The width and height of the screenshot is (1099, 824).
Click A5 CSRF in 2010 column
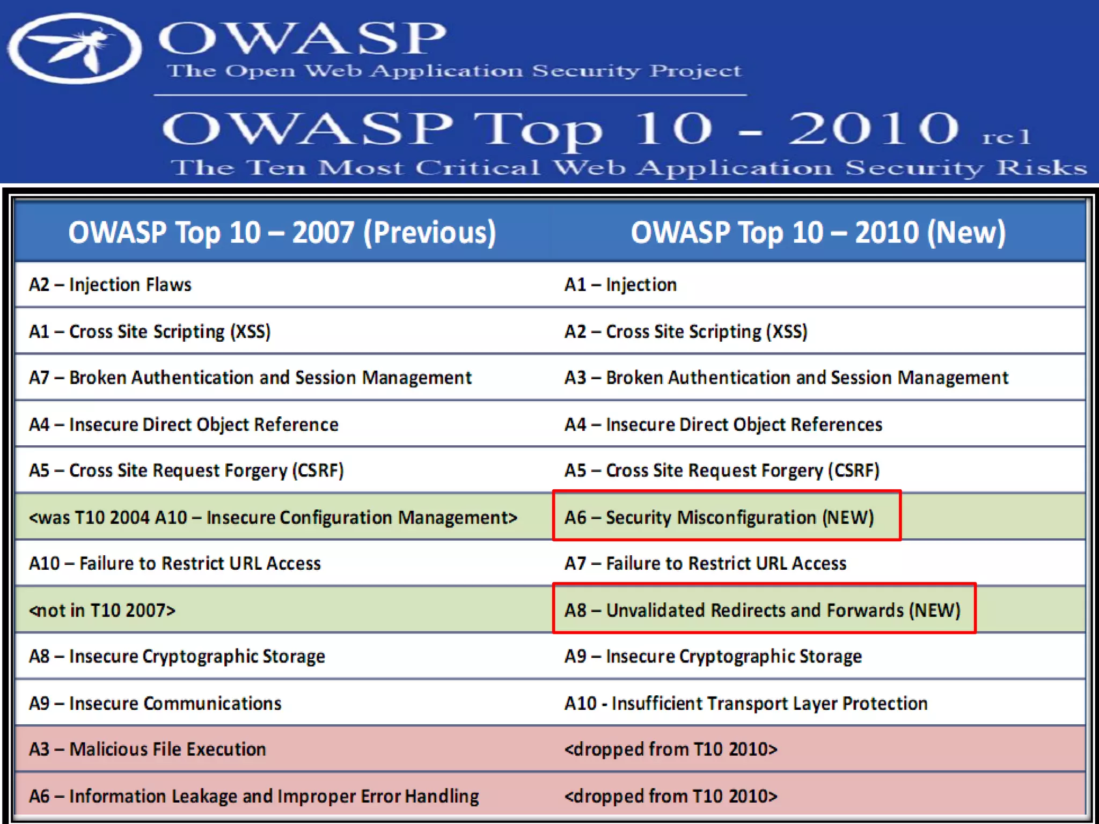[x=722, y=470]
